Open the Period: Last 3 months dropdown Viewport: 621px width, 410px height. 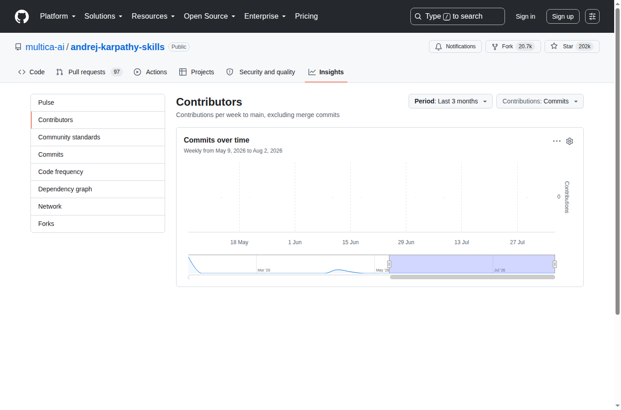pyautogui.click(x=450, y=101)
